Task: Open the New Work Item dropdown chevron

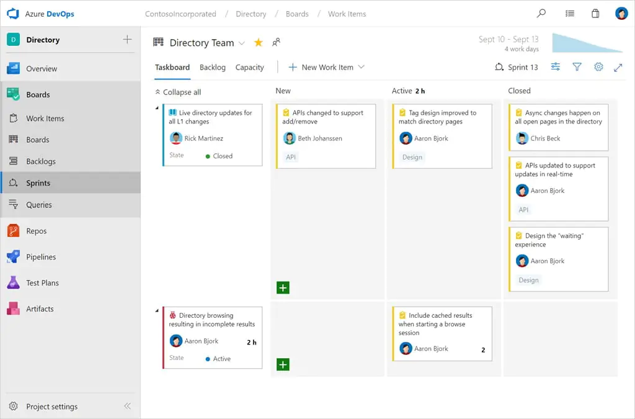Action: tap(363, 66)
